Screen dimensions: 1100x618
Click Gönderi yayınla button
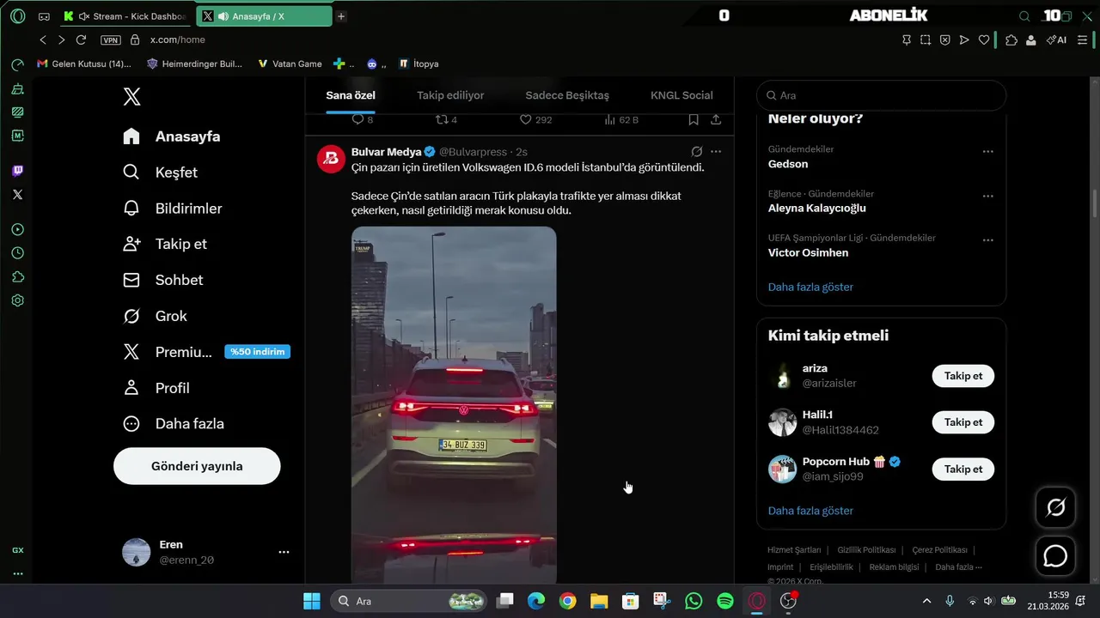197,466
